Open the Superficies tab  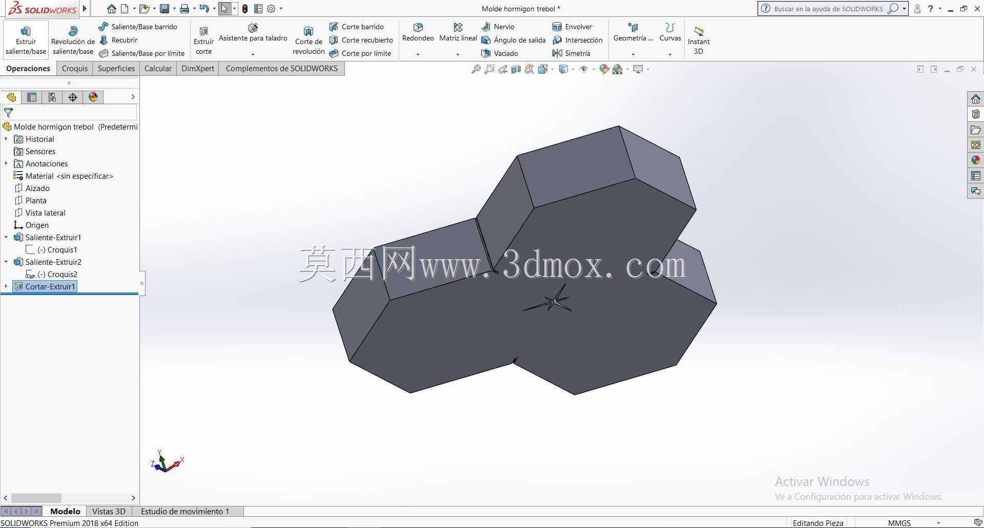click(116, 69)
